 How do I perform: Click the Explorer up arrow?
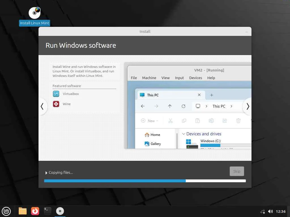[x=170, y=106]
